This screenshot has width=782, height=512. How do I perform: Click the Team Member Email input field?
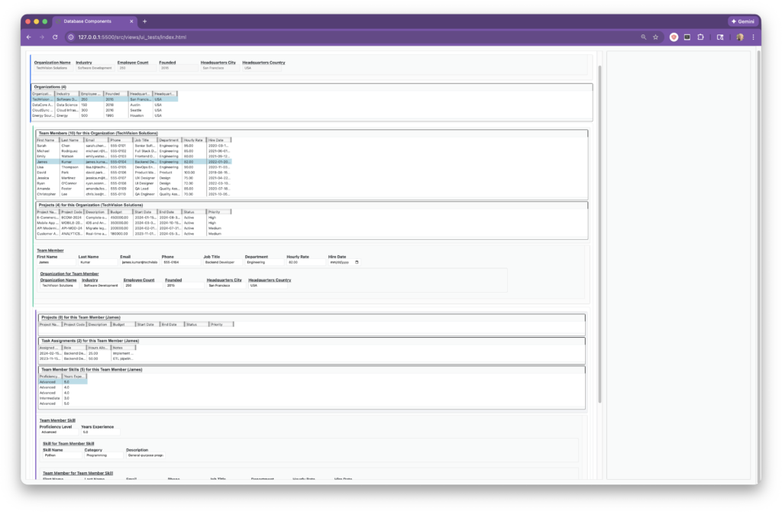[138, 262]
